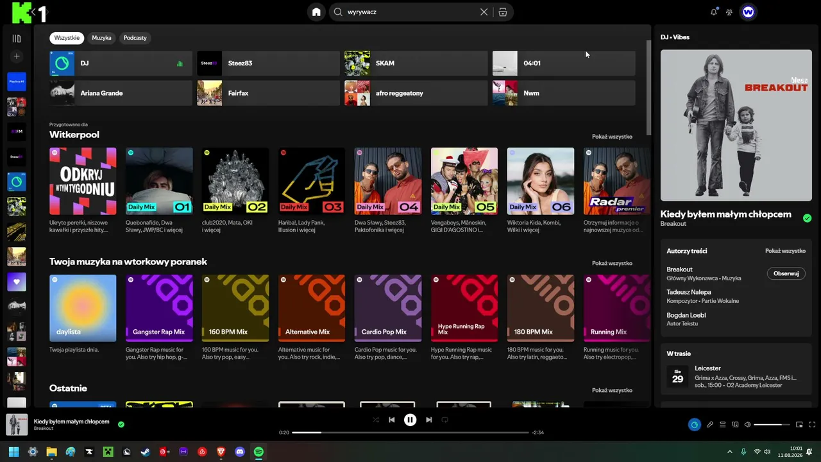Image resolution: width=821 pixels, height=462 pixels.
Task: Open the Cardio Pop Mix cover
Action: 388,308
